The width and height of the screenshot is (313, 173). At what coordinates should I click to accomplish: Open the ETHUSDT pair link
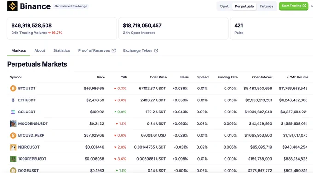click(27, 100)
